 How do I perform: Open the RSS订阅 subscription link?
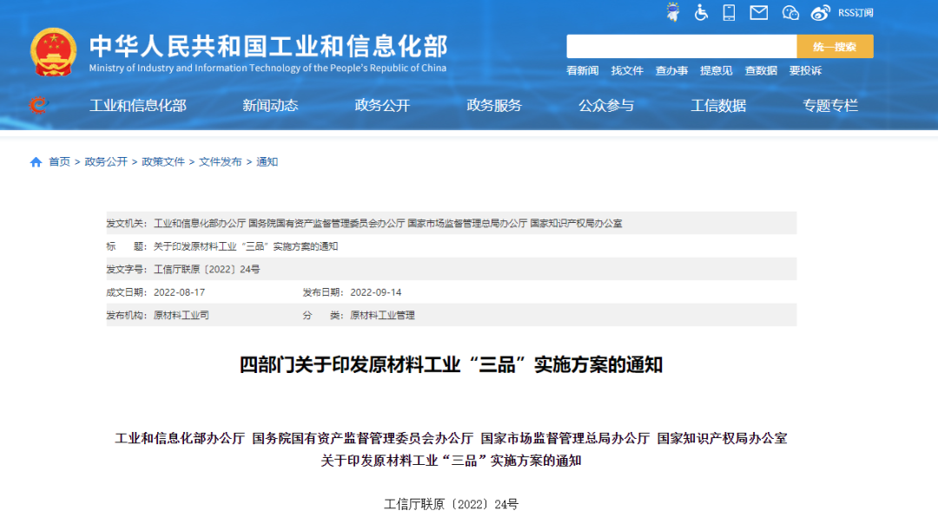(859, 12)
